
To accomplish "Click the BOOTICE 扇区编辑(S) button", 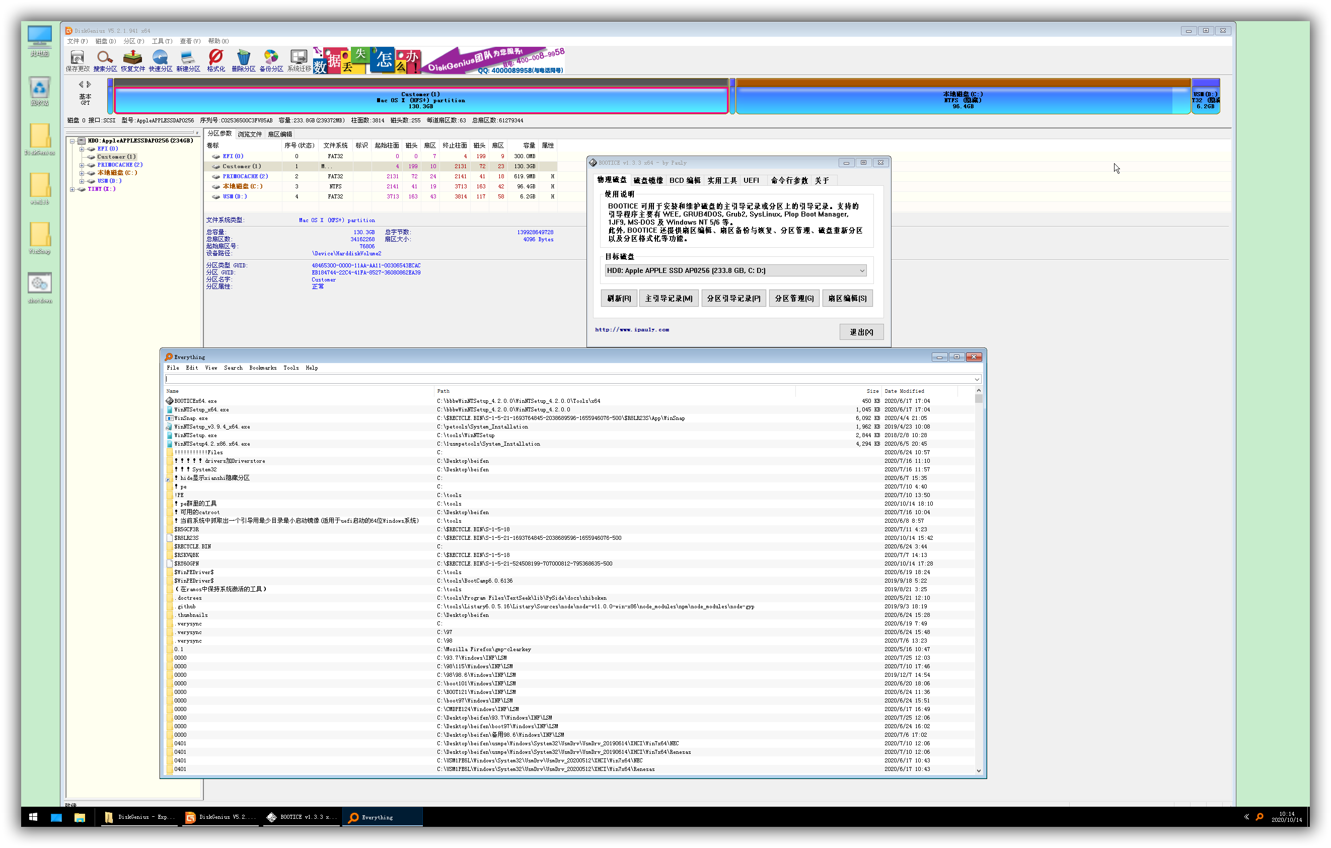I will point(847,299).
